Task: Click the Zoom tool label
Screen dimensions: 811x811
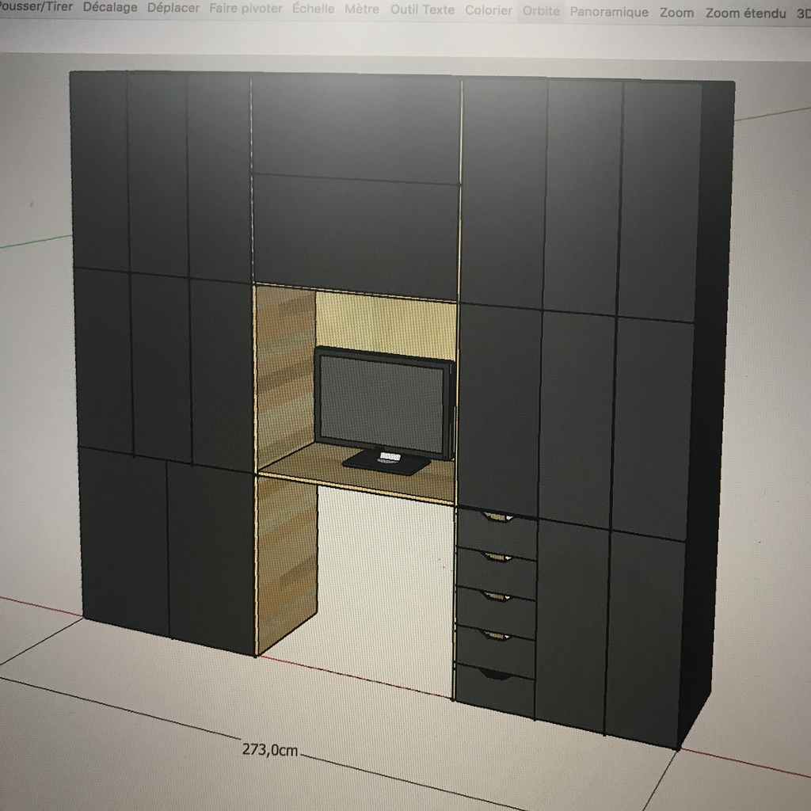Action: click(676, 13)
